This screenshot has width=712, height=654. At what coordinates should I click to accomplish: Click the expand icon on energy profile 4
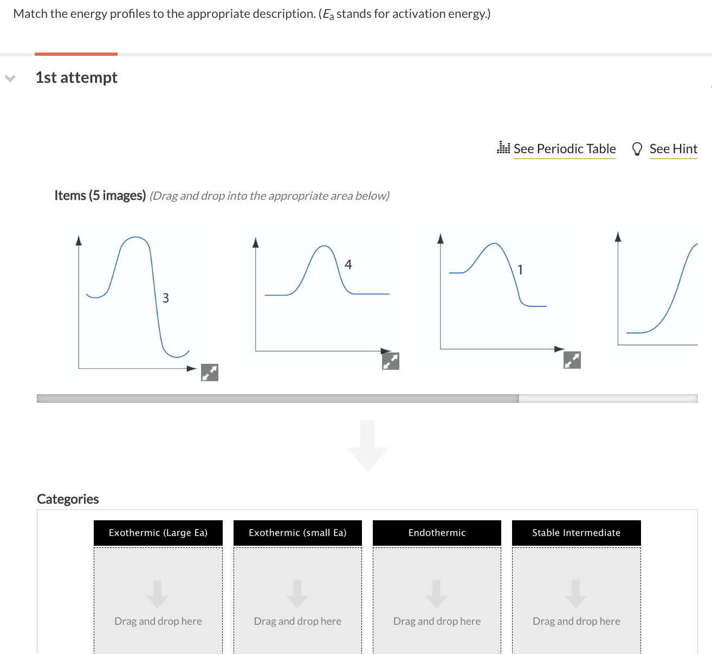pos(391,361)
